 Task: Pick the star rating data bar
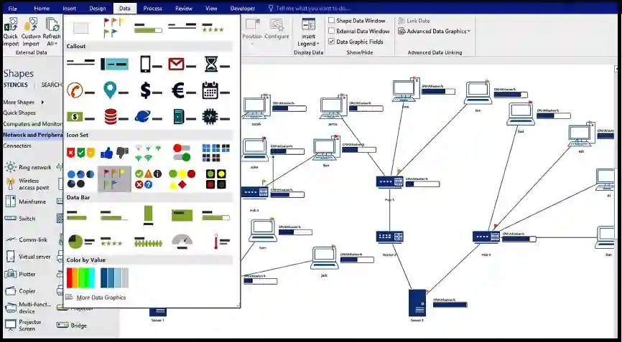point(111,242)
